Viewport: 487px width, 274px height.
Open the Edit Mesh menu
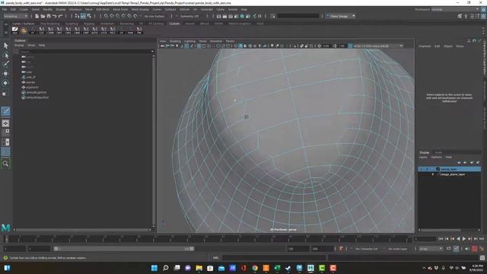coord(103,10)
